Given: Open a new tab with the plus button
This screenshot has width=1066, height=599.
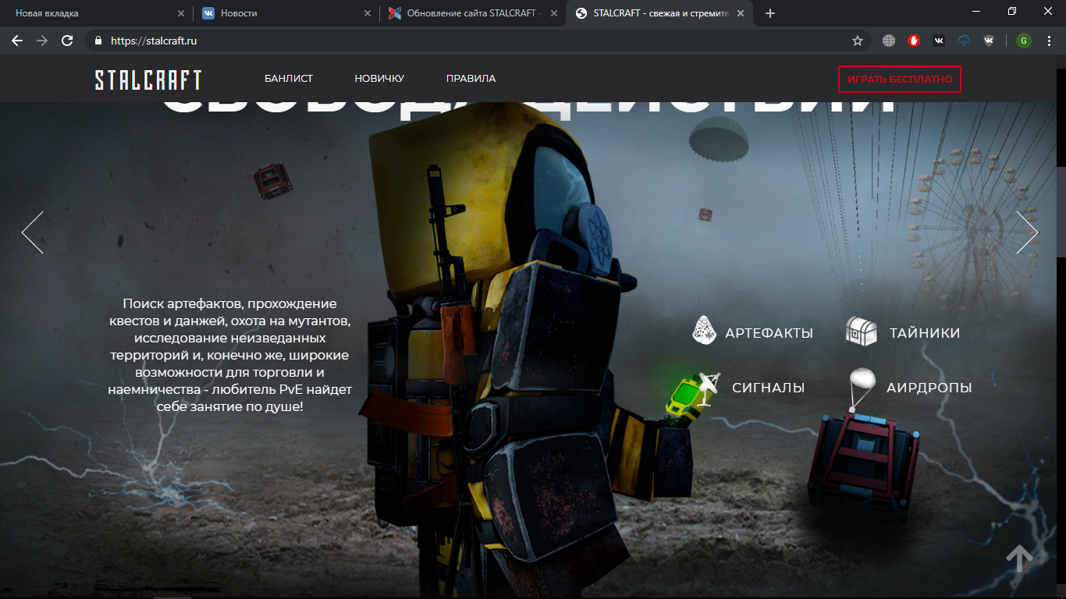Looking at the screenshot, I should pos(770,13).
